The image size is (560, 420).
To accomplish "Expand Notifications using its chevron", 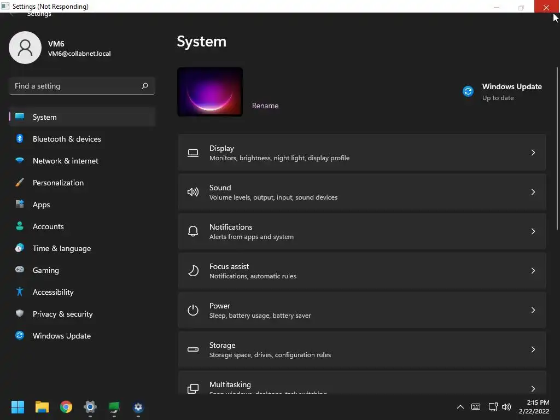I will click(x=533, y=231).
